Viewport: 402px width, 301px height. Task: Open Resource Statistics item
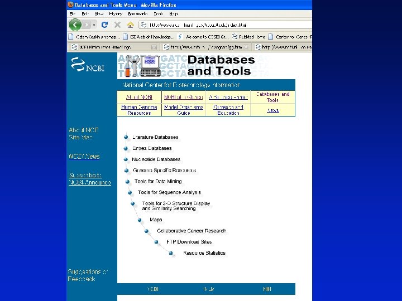(x=204, y=253)
